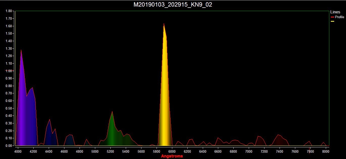Click the 5800 x-axis tick label
The image size is (346, 159).
pos(157,152)
